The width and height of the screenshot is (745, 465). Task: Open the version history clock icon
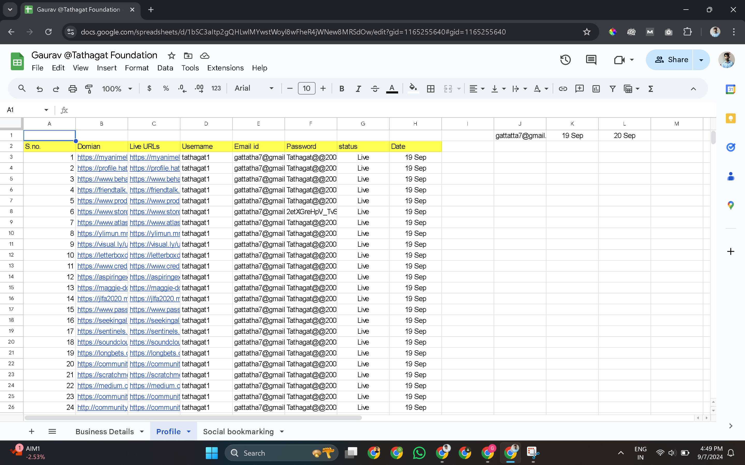565,60
